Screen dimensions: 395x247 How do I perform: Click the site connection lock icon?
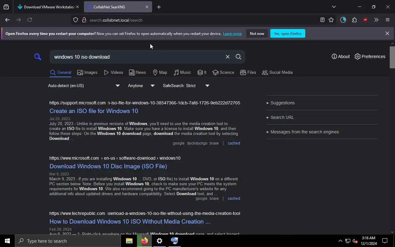click(x=84, y=20)
